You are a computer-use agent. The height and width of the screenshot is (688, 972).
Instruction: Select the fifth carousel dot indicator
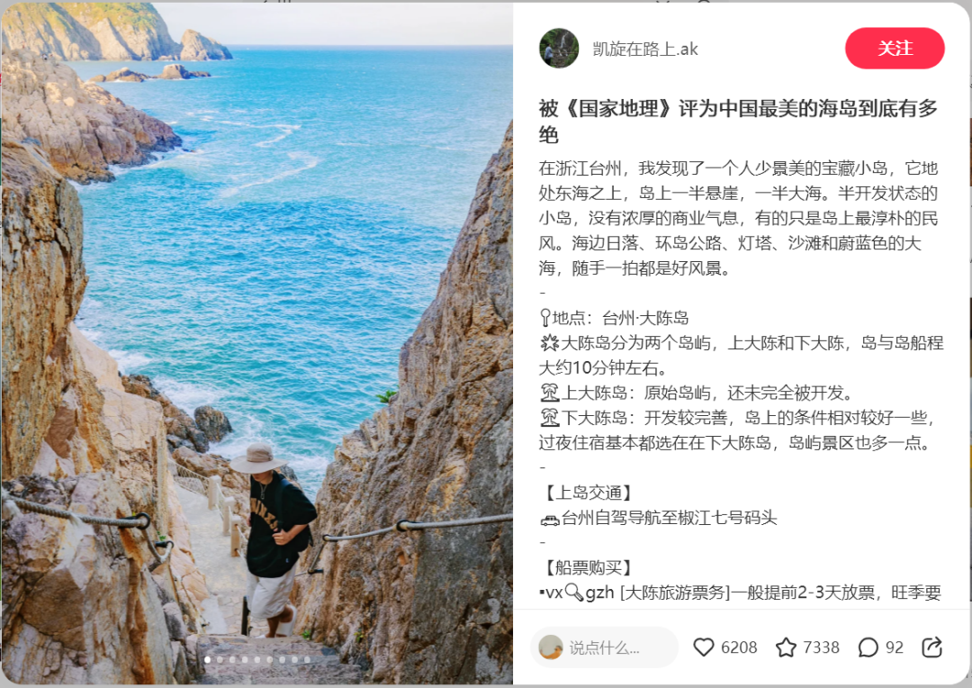click(257, 659)
